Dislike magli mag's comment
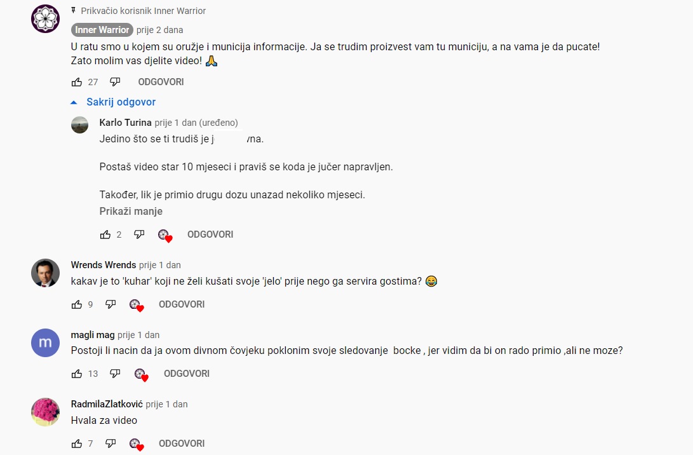This screenshot has width=693, height=455. 115,374
